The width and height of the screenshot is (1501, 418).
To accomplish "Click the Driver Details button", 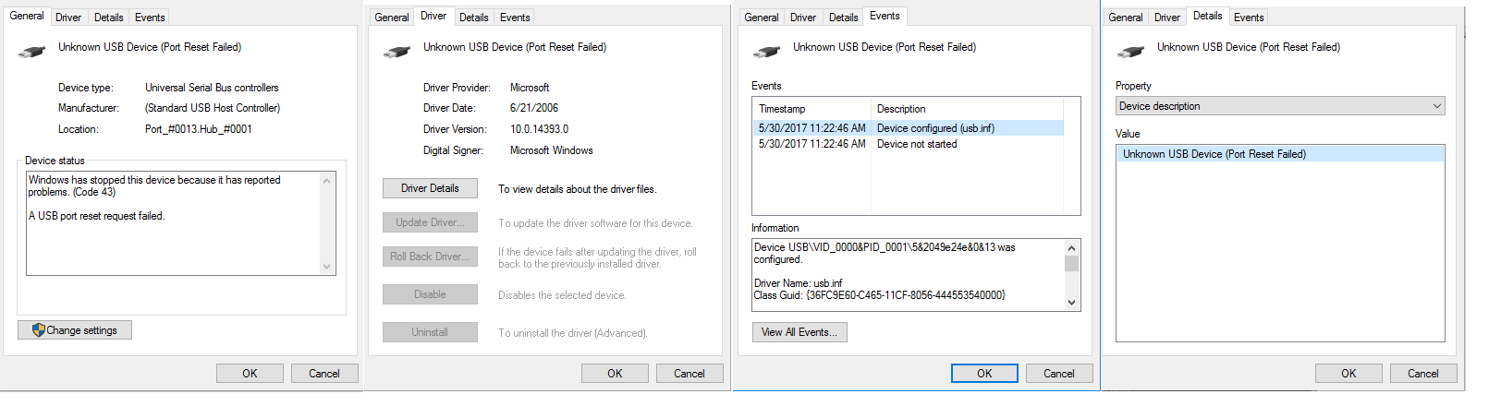I will point(430,188).
